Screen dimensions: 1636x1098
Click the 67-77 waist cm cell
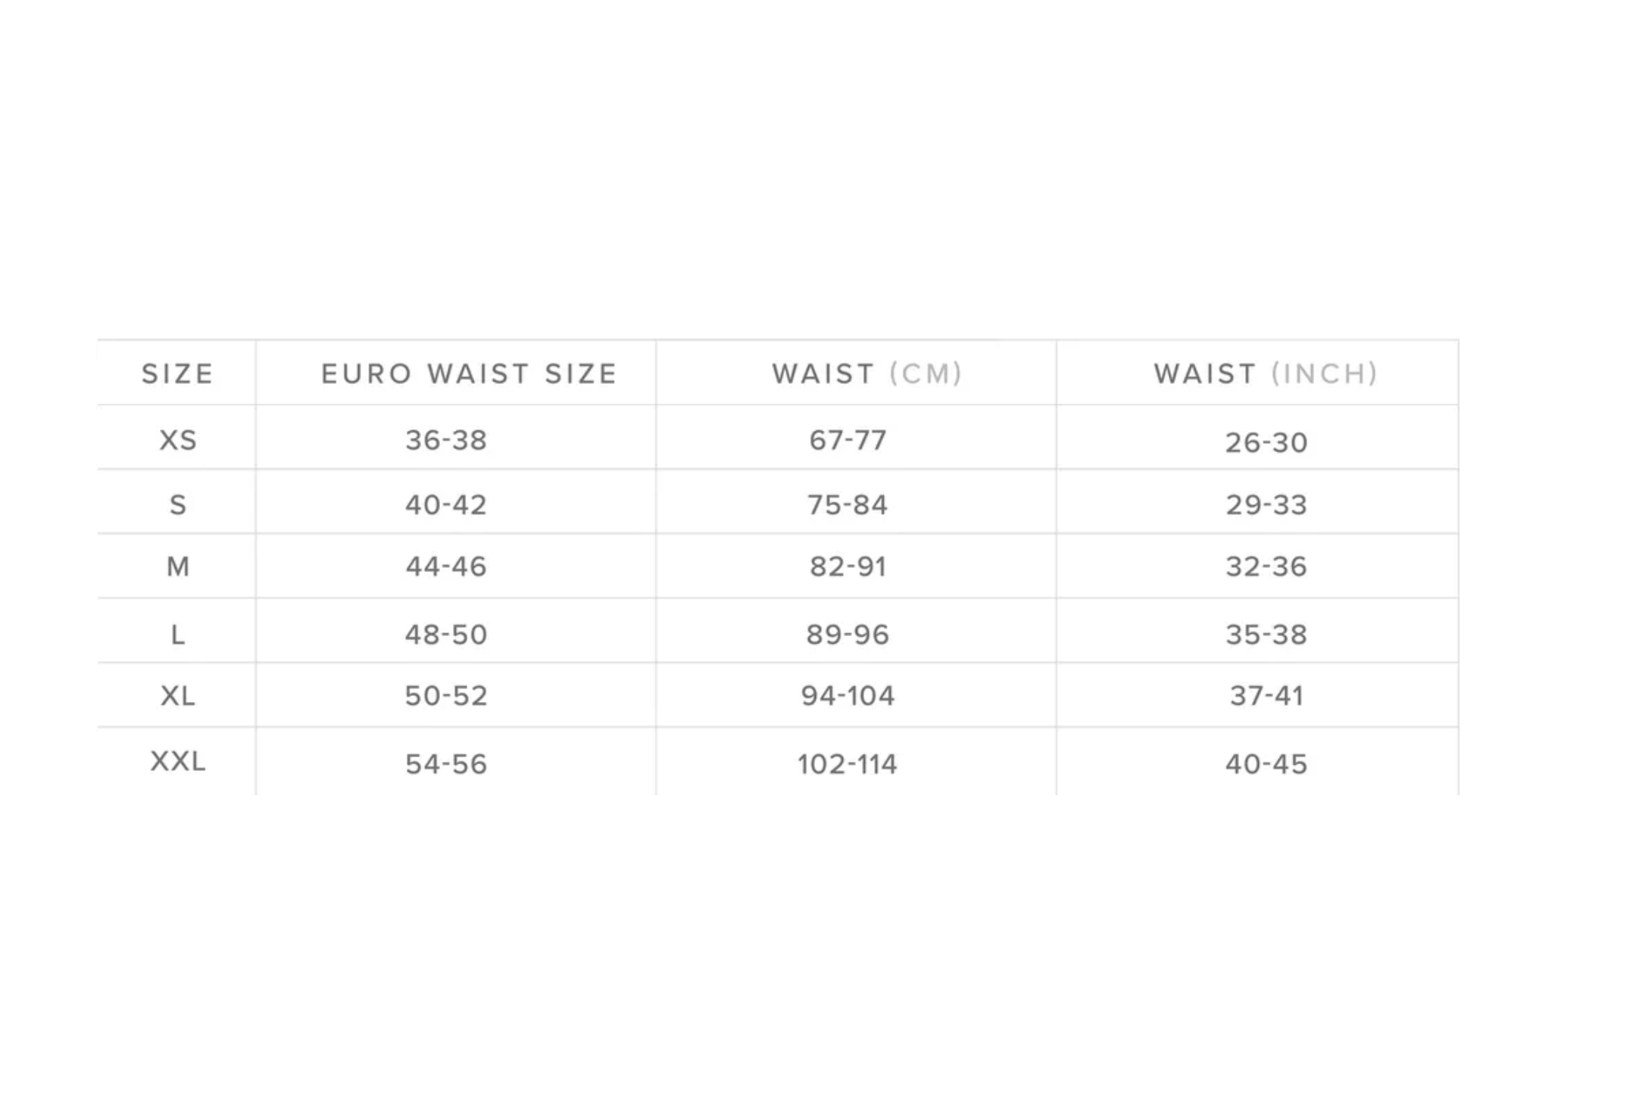848,440
